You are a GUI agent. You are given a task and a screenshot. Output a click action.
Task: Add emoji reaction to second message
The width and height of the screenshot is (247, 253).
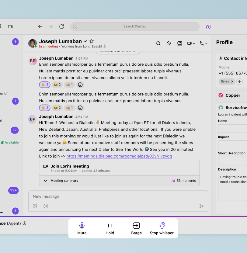point(80,108)
